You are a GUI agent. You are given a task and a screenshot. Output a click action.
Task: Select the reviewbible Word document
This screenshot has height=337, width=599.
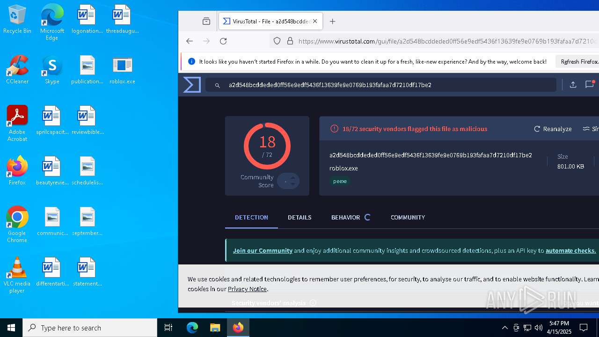tap(87, 120)
